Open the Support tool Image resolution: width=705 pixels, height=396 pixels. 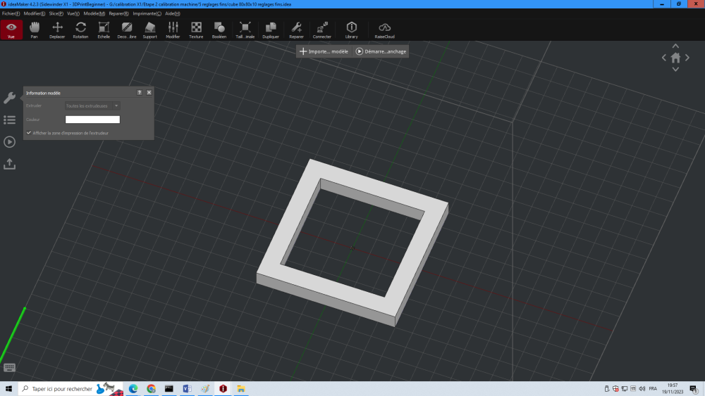[149, 30]
